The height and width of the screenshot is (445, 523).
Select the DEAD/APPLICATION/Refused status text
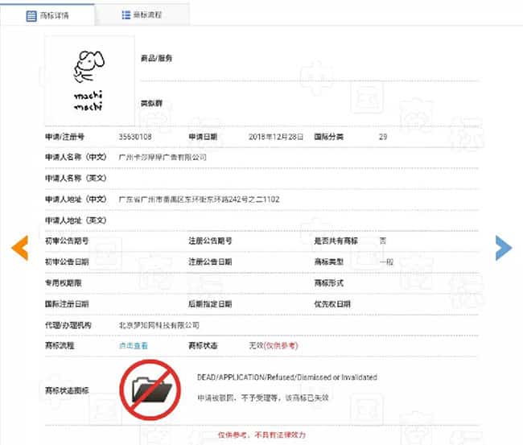287,377
